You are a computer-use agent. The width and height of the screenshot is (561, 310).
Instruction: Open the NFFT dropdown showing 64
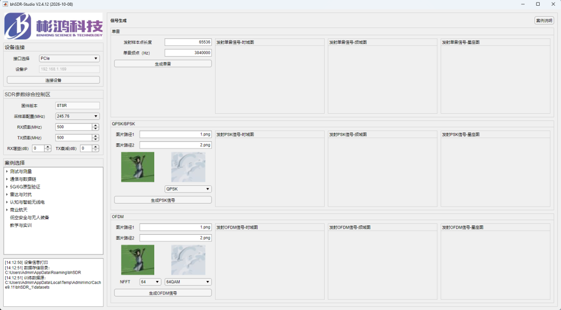[150, 282]
